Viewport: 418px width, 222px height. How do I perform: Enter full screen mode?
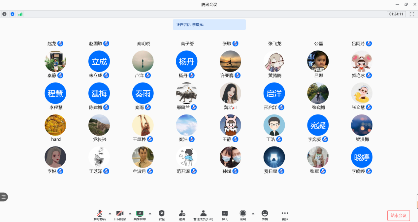coord(412,14)
